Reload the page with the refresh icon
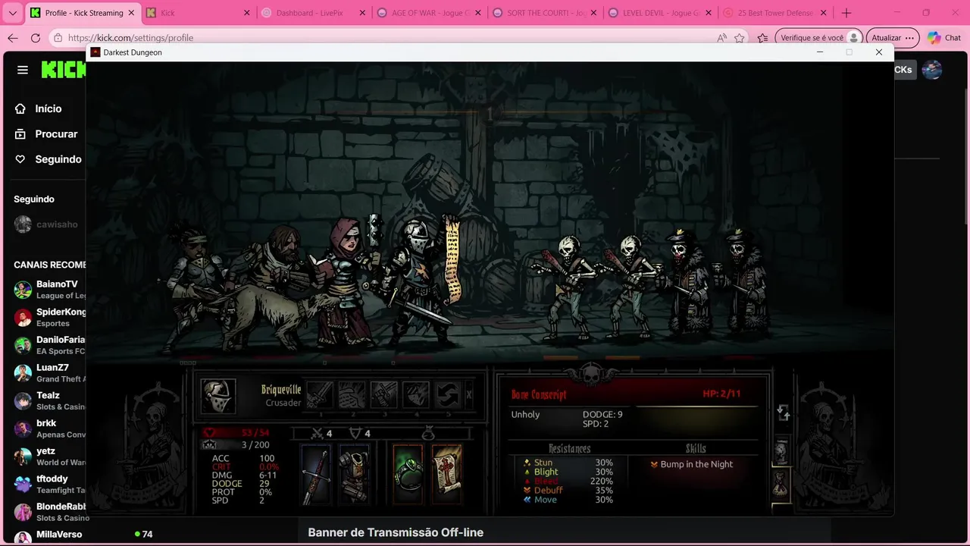970x546 pixels. coord(36,38)
